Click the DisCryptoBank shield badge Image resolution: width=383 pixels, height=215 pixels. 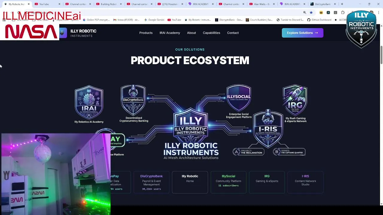133,100
